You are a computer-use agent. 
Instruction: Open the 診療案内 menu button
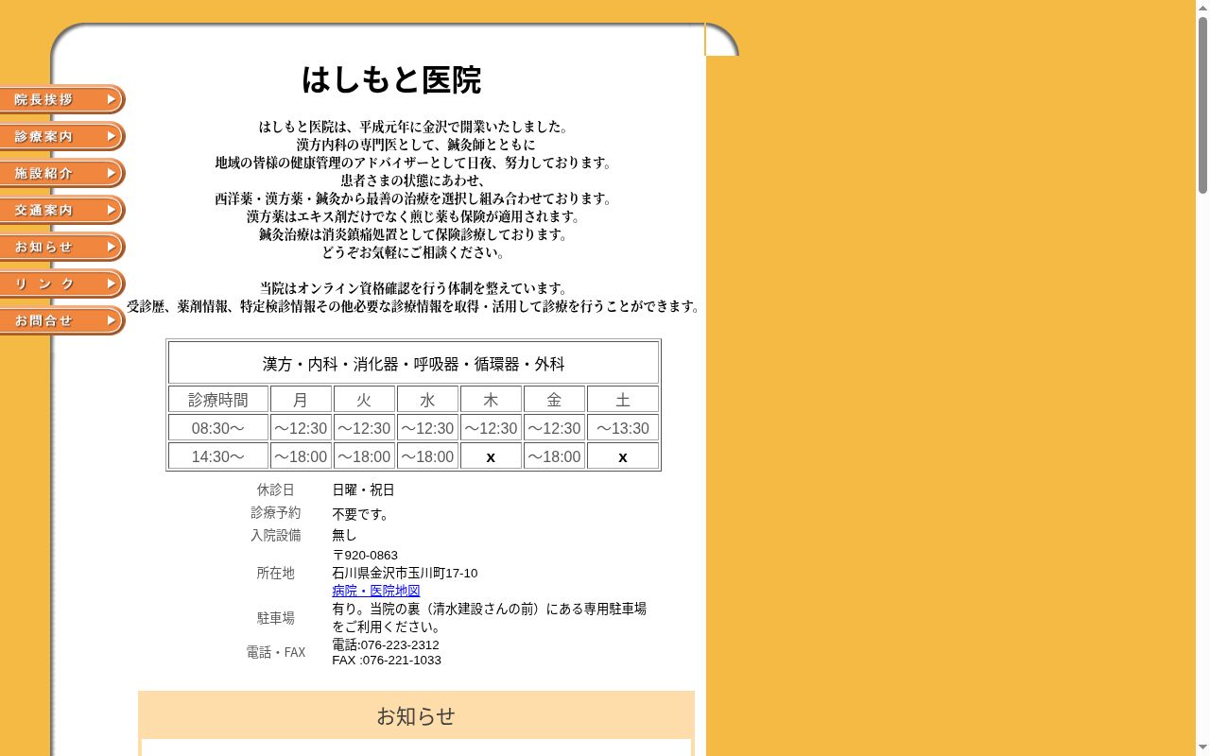pyautogui.click(x=62, y=136)
